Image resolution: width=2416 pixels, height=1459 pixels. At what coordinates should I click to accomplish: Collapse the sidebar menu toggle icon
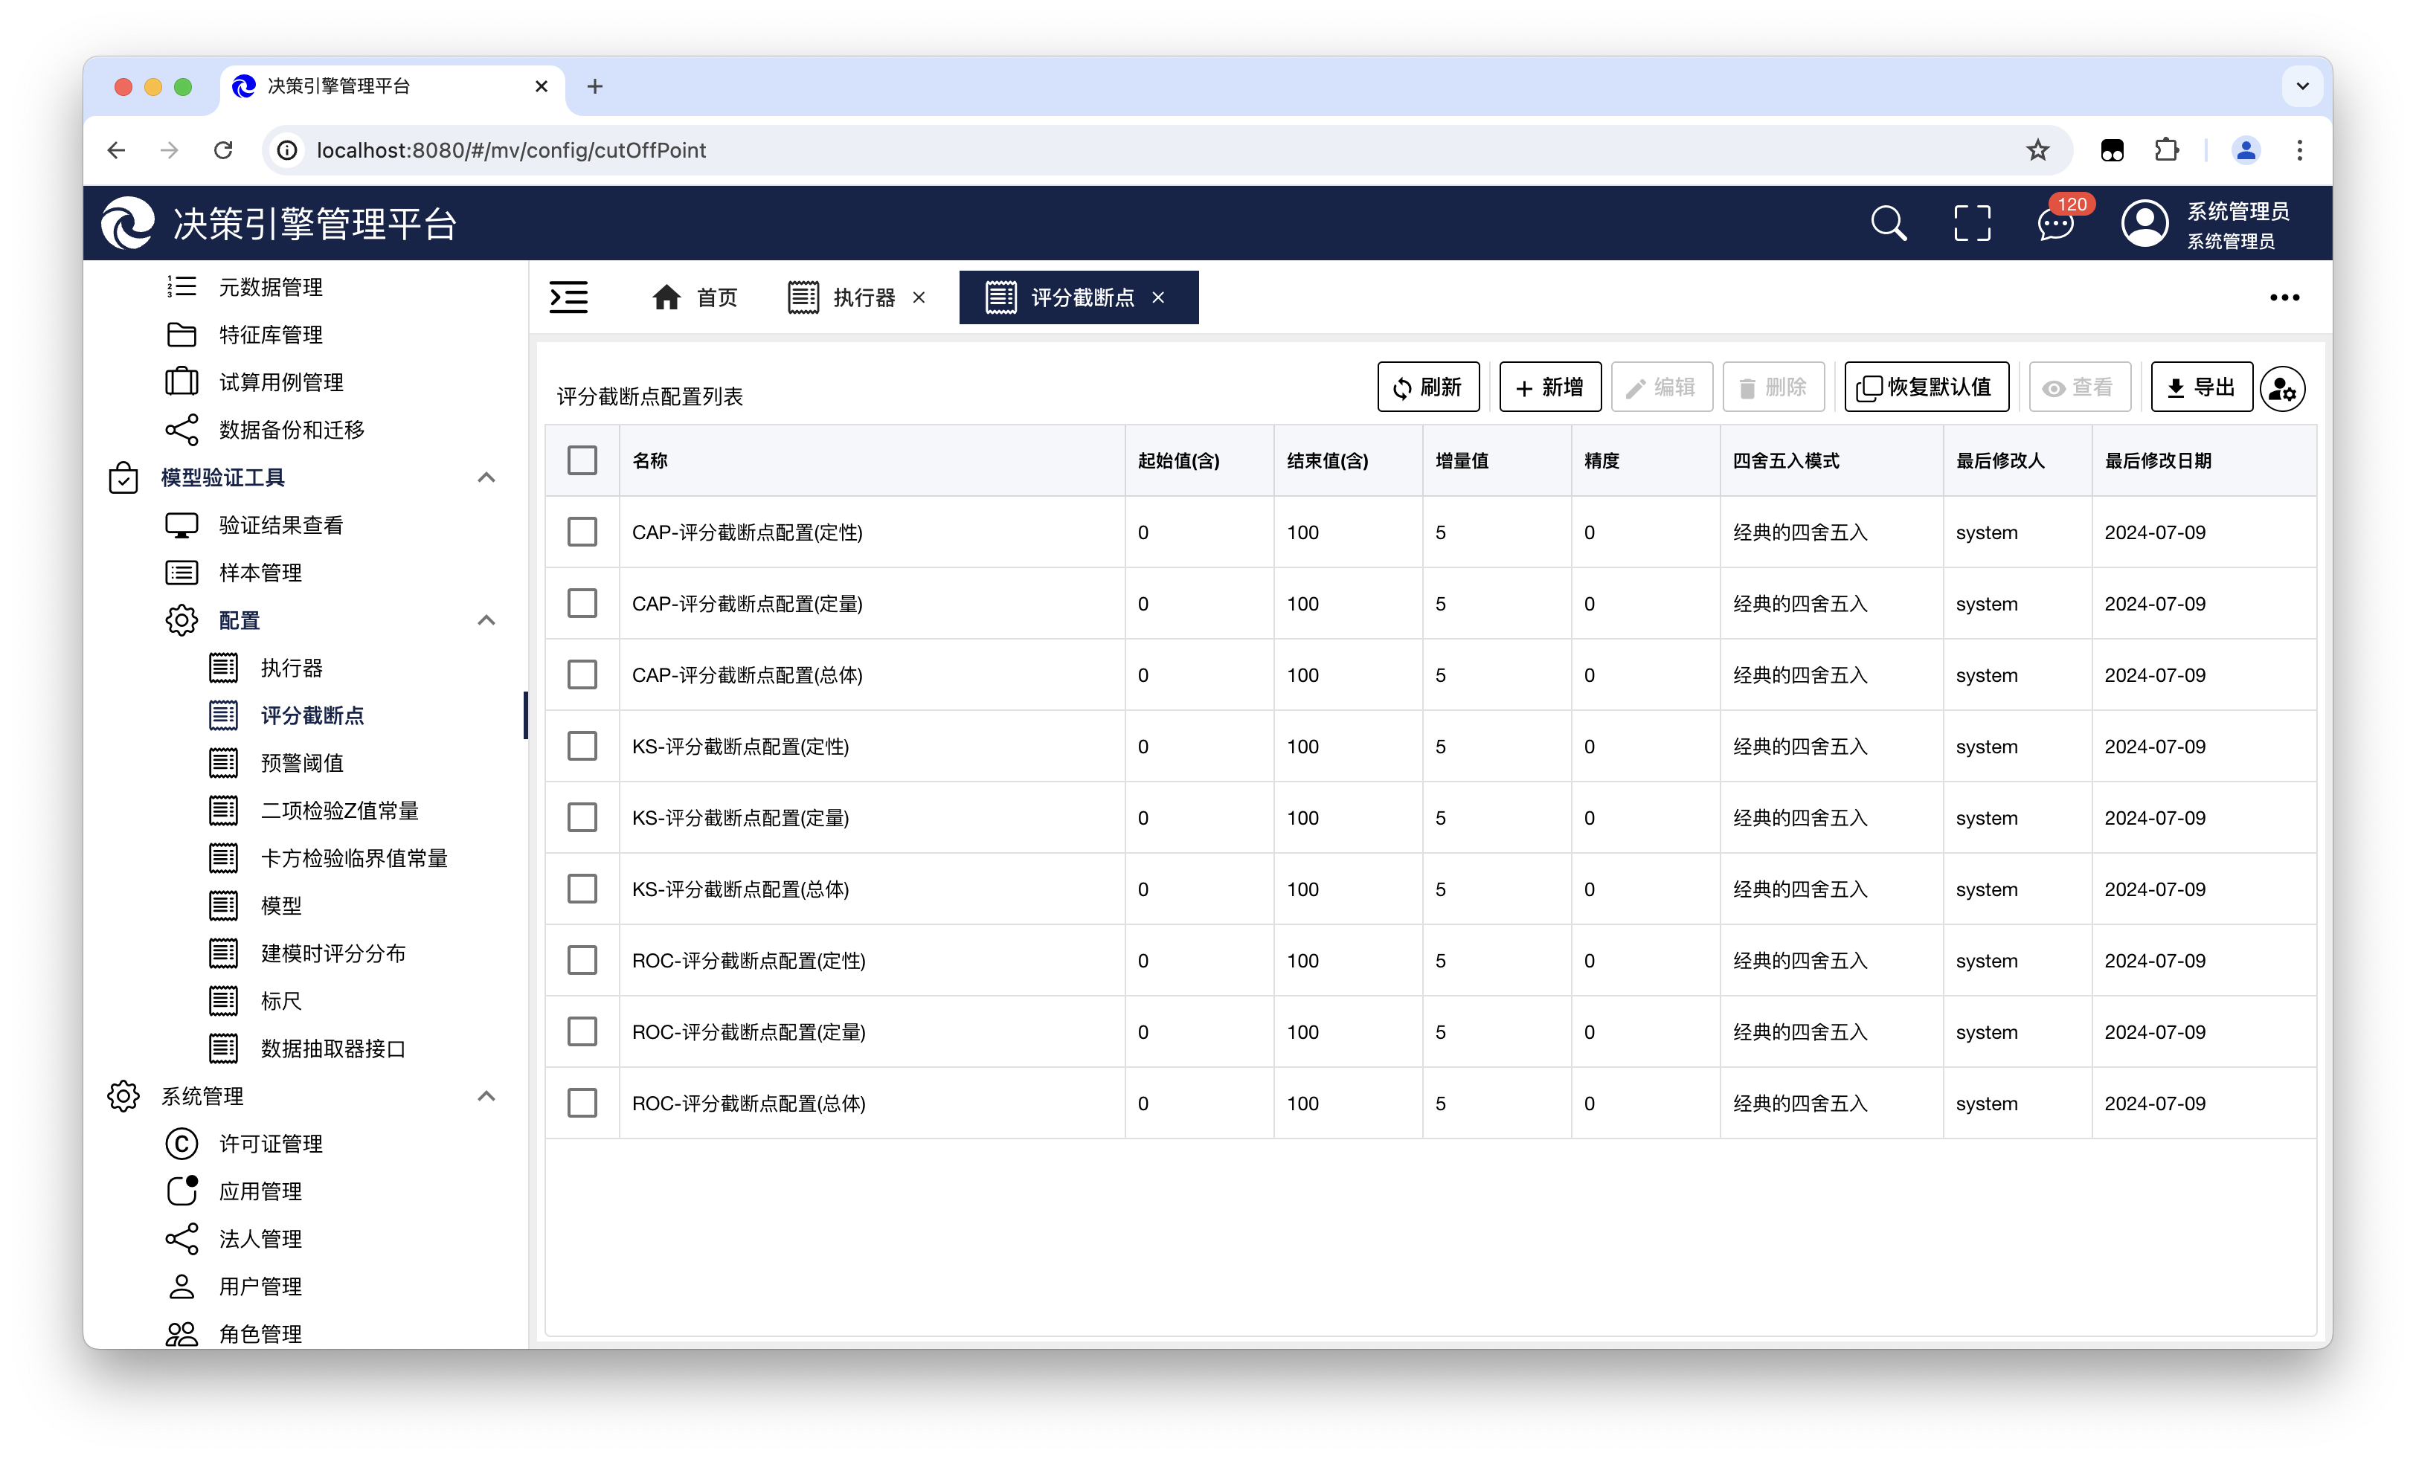(569, 297)
